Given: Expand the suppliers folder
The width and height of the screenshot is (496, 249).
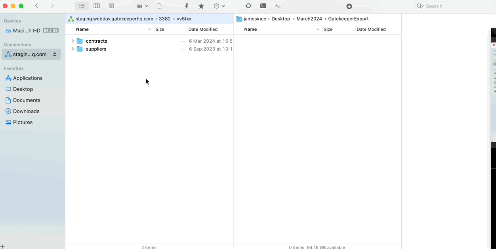Looking at the screenshot, I should (72, 49).
